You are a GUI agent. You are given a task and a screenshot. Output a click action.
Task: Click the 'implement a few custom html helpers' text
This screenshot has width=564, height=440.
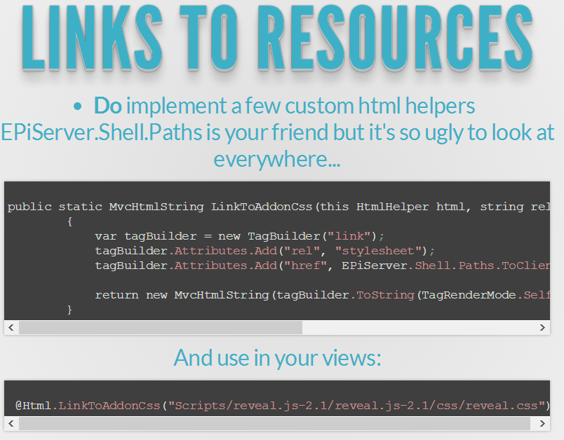coord(300,106)
